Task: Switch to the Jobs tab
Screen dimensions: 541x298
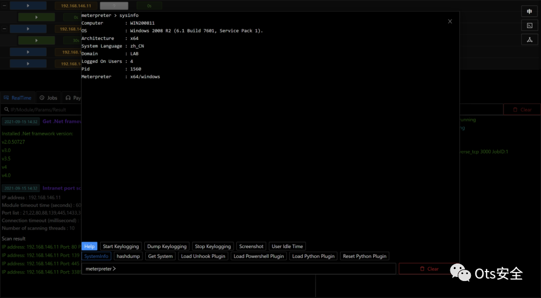Action: tap(48, 98)
